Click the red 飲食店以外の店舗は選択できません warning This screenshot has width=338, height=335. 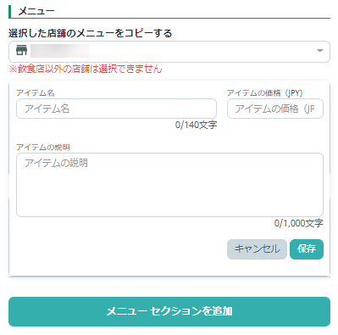[86, 69]
